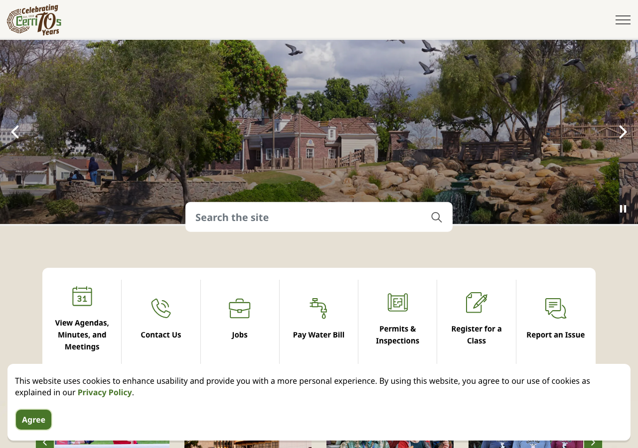Click the faucet Pay Water Bill icon

tap(319, 308)
